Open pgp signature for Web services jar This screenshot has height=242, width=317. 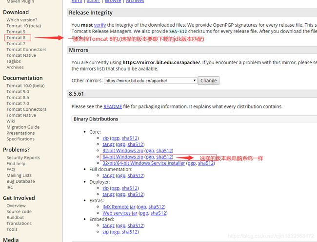click(x=144, y=213)
